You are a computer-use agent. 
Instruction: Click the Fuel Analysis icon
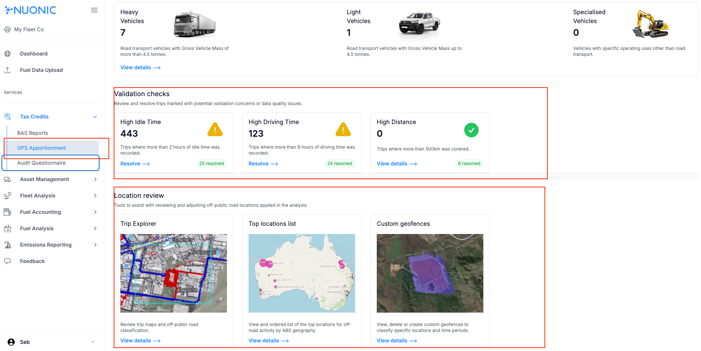[7, 228]
